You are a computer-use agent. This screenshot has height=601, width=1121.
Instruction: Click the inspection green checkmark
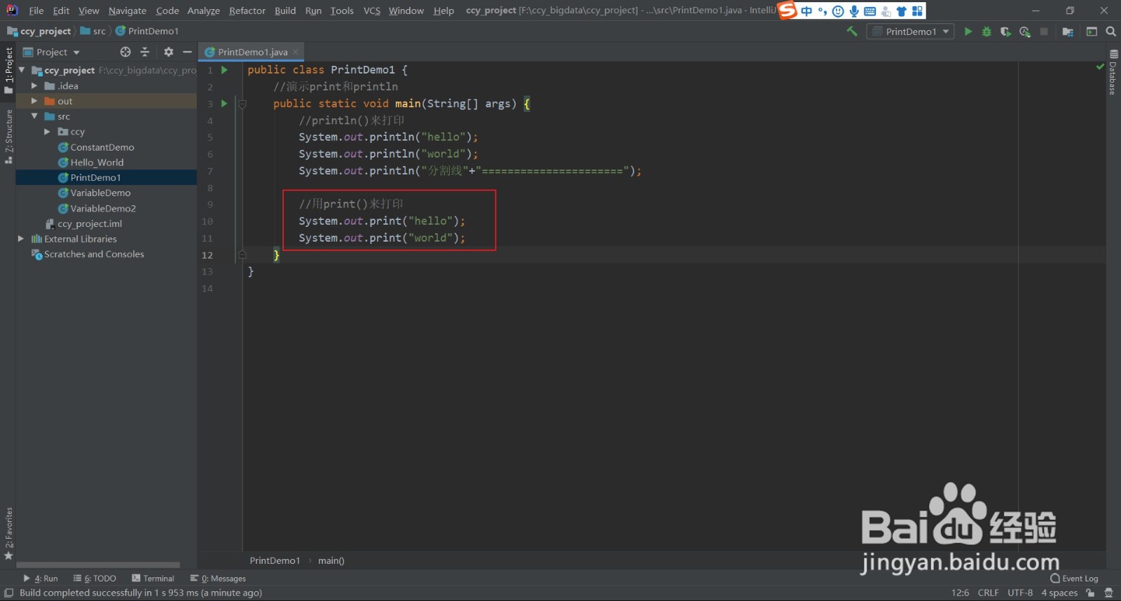[x=1100, y=67]
